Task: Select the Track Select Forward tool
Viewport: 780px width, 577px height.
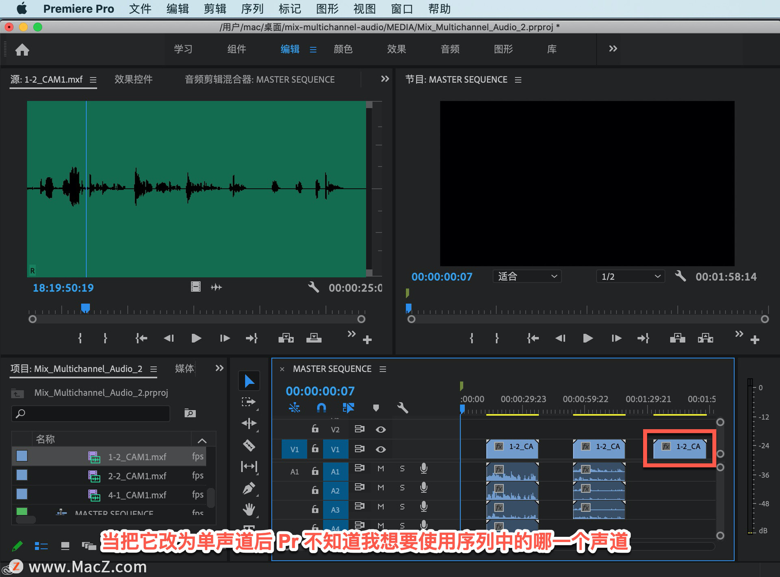Action: coord(249,402)
